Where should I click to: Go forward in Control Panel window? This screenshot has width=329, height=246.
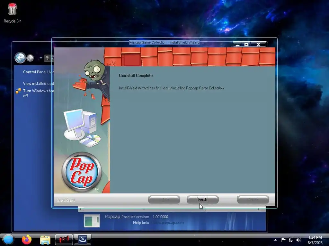coord(30,58)
